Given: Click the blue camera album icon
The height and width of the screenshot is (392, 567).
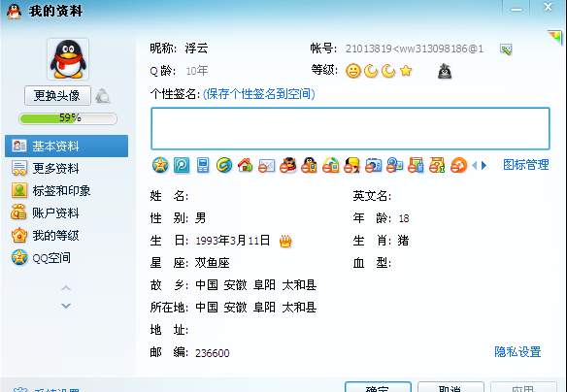Looking at the screenshot, I should tap(373, 166).
